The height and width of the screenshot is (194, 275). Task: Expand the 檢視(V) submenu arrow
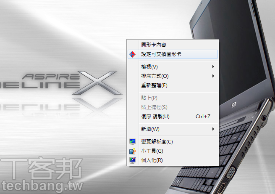pos(213,67)
